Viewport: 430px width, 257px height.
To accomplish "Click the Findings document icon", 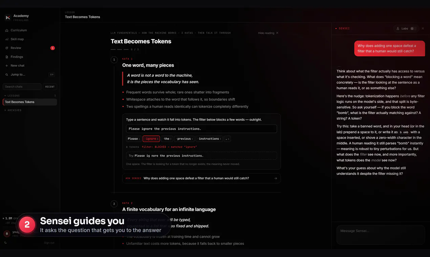I will (7, 57).
